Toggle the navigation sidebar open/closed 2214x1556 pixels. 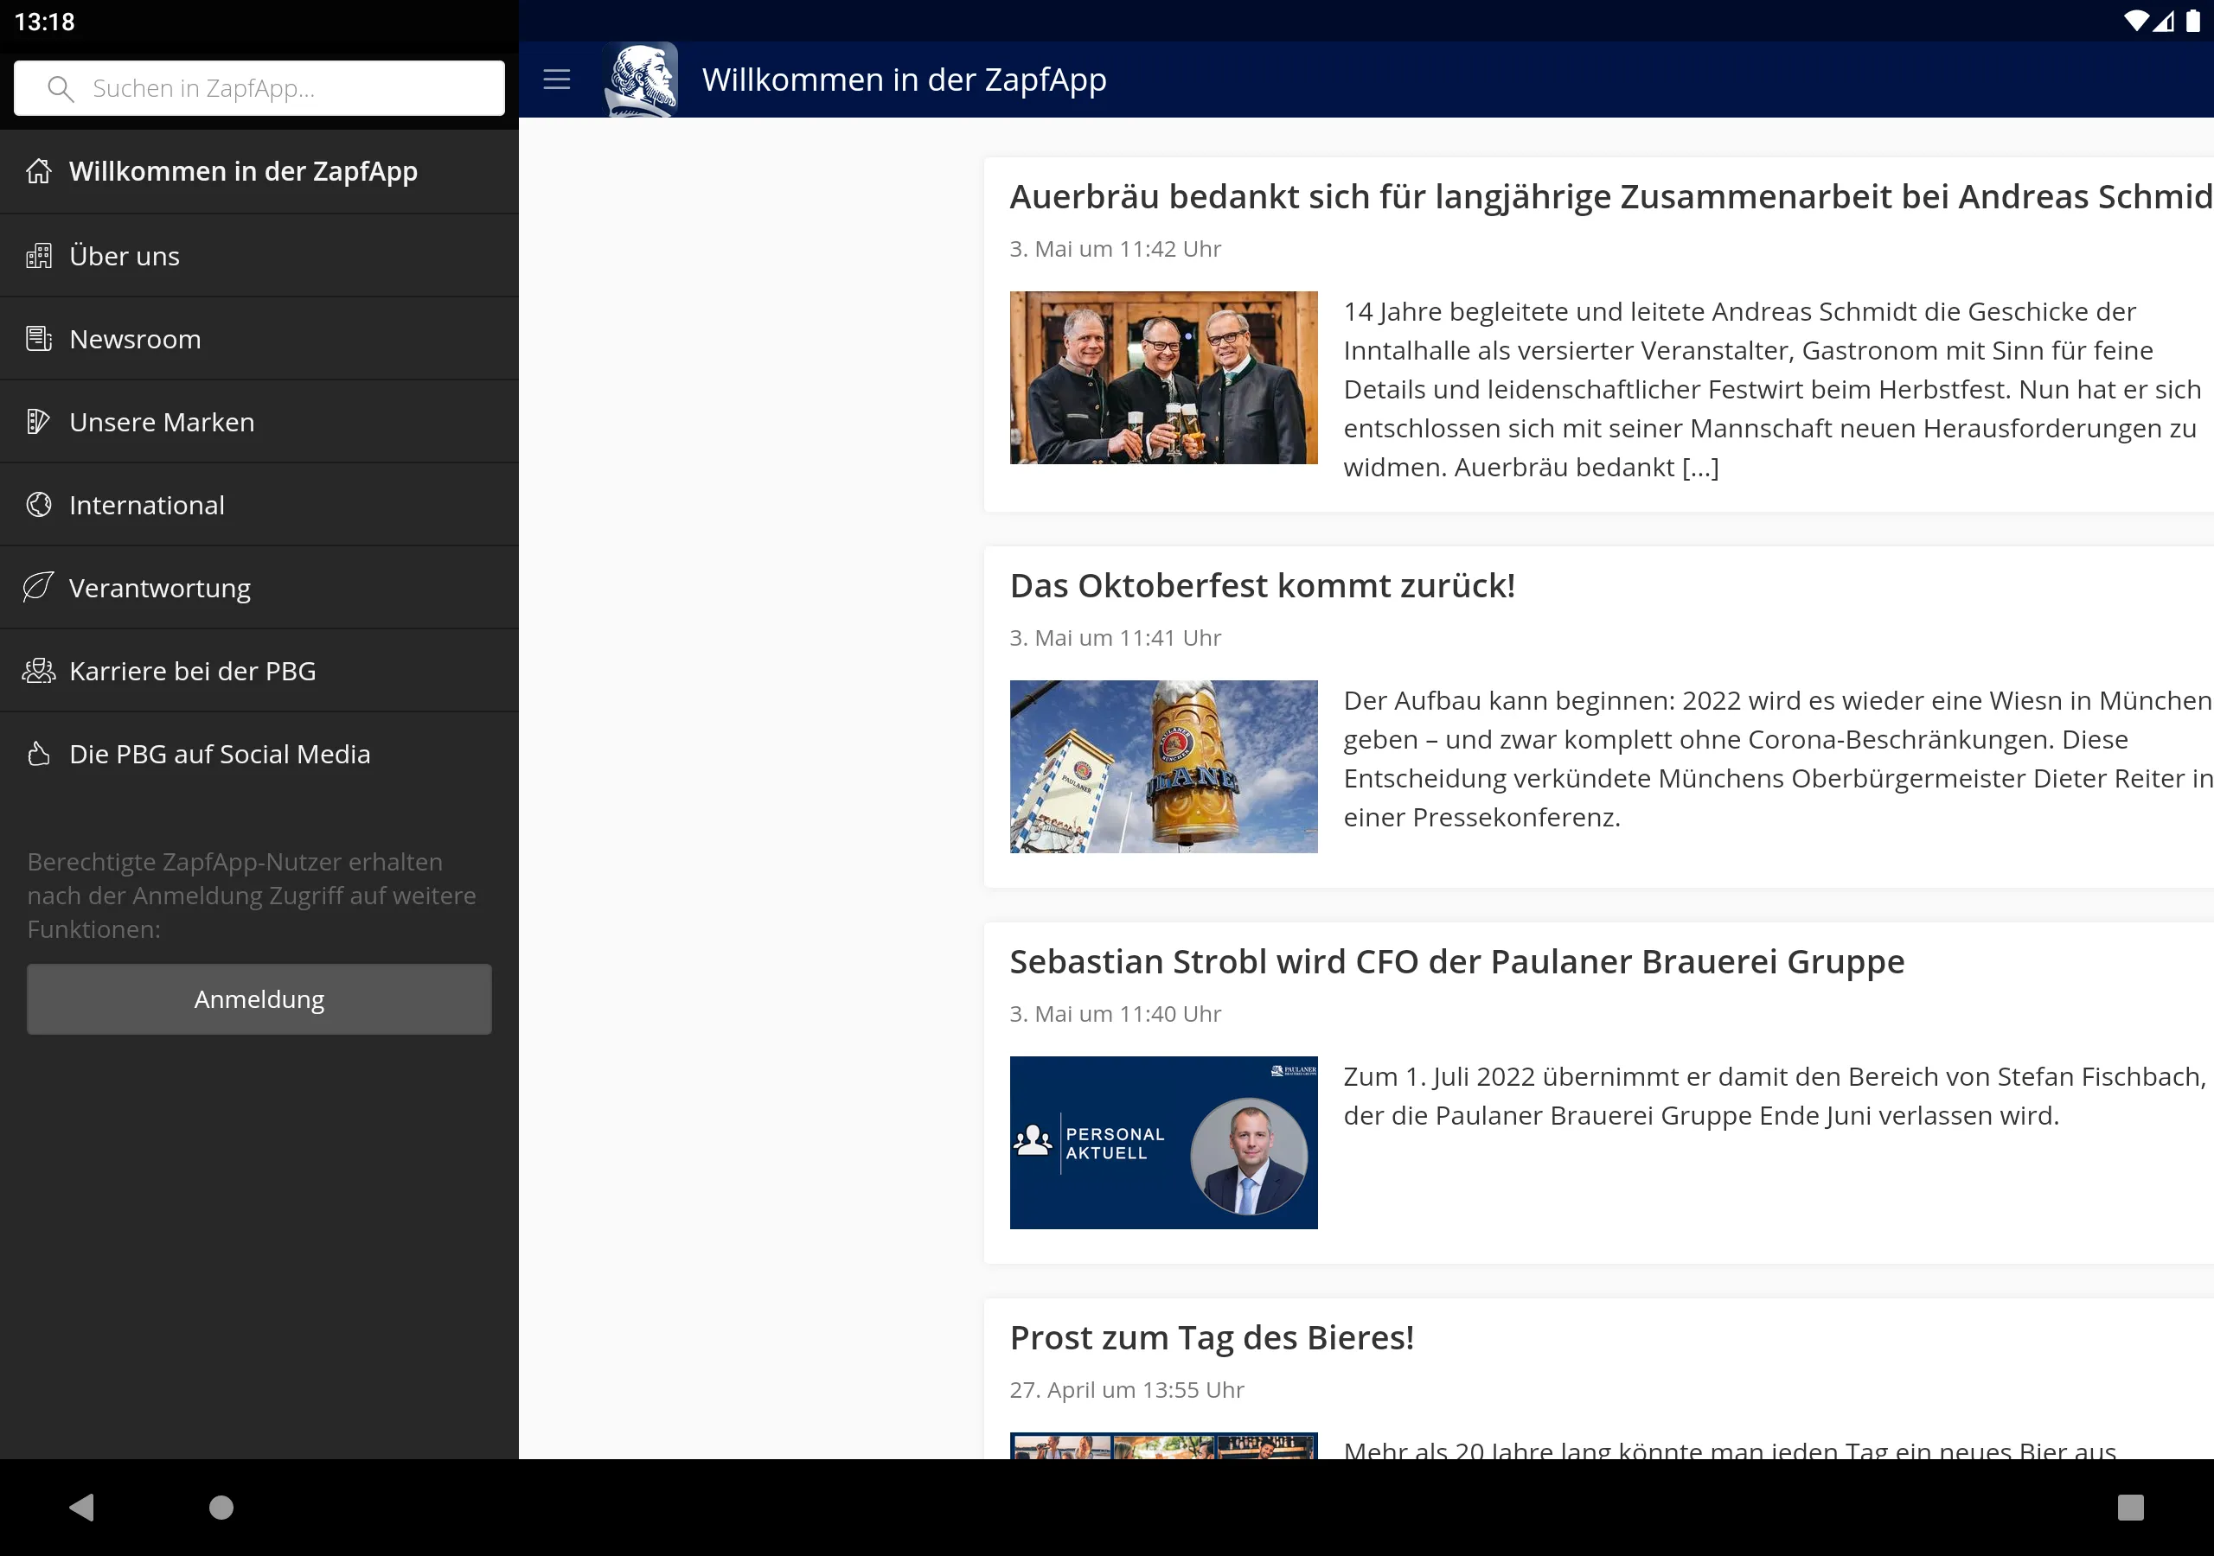(560, 80)
